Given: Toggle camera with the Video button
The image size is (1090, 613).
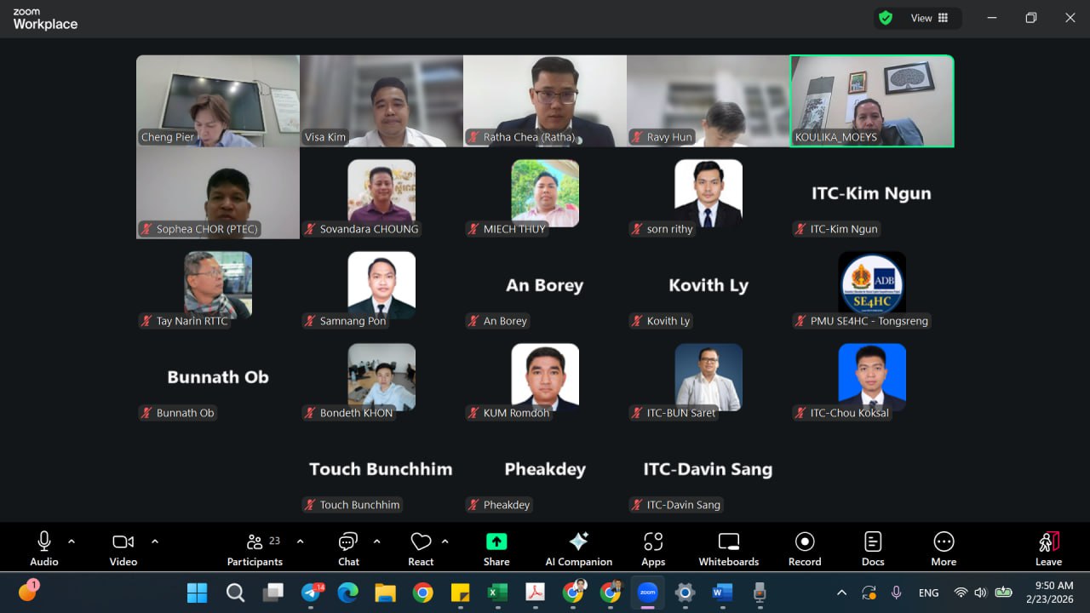Looking at the screenshot, I should coord(123,547).
